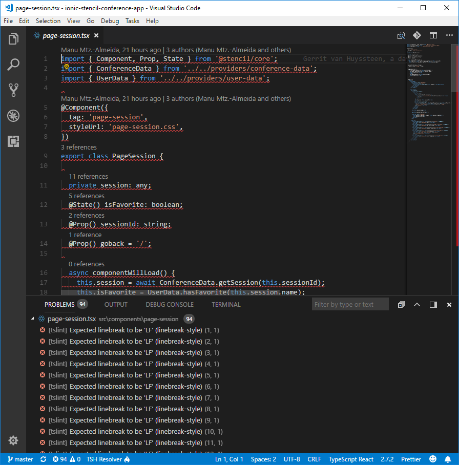459x465 pixels.
Task: Open the Extensions view
Action: 13,141
